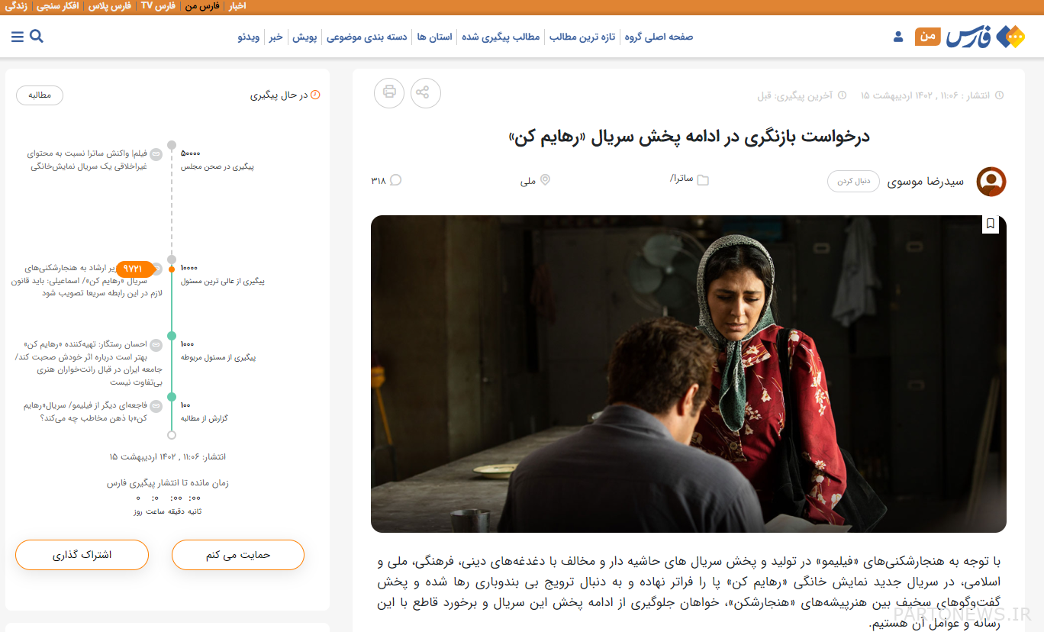This screenshot has height=632, width=1044.
Task: Toggle follow with the دنبال کردن button
Action: pos(853,182)
